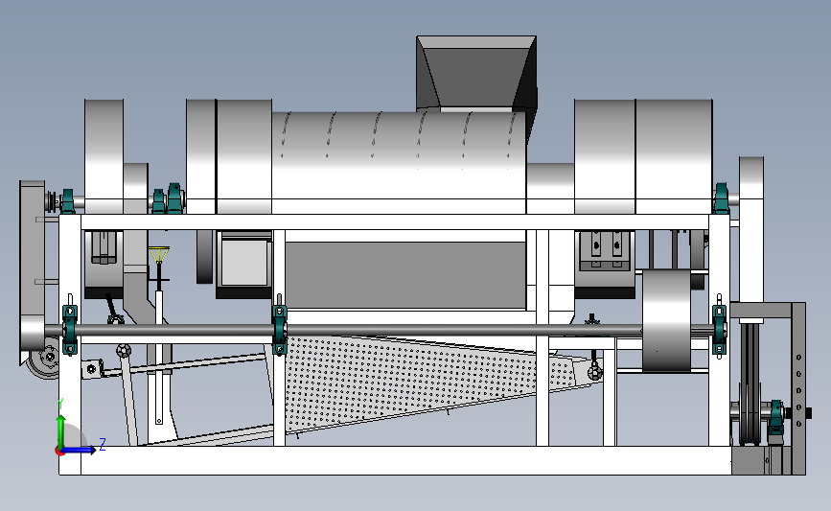The height and width of the screenshot is (511, 831).
Task: Click the large flat pulley on the drive shaft
Action: point(667,320)
